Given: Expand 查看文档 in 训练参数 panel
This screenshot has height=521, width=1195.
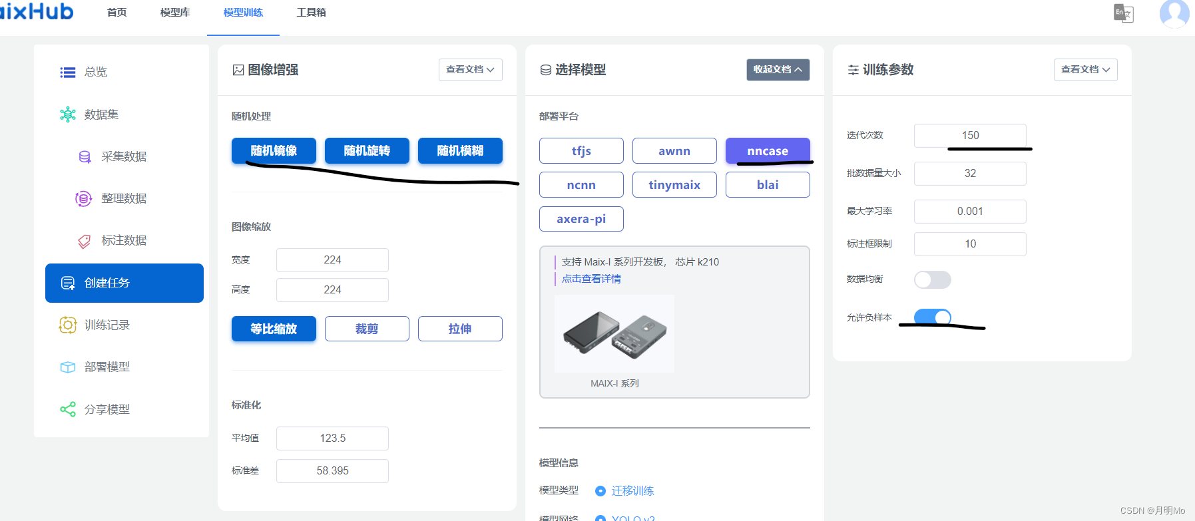Looking at the screenshot, I should click(x=1086, y=70).
